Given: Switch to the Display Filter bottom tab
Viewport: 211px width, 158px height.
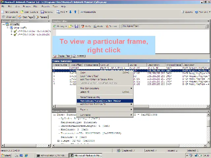Looking at the screenshot, I should pos(62,56).
